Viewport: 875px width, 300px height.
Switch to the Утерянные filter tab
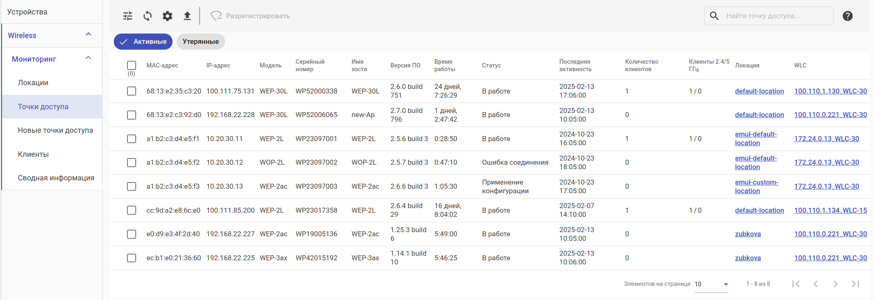(201, 42)
